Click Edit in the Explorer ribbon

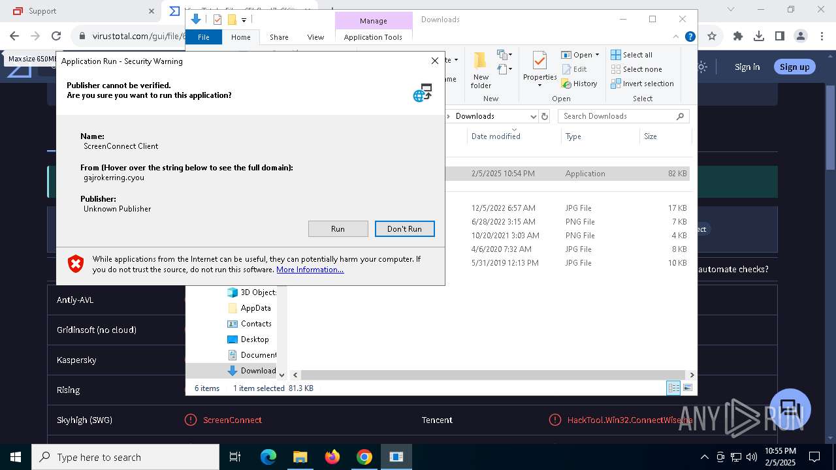(x=574, y=69)
